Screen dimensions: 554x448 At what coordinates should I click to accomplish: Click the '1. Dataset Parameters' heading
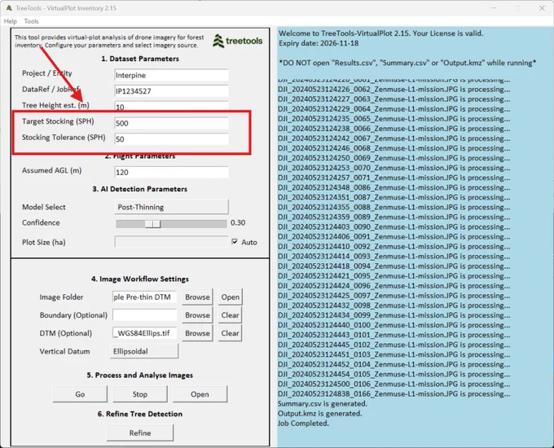[140, 59]
